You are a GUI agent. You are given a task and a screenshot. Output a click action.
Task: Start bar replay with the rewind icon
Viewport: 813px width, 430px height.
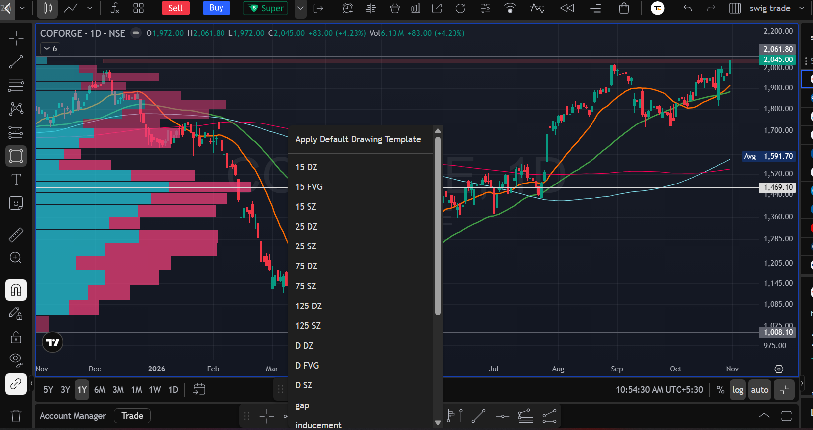point(567,8)
